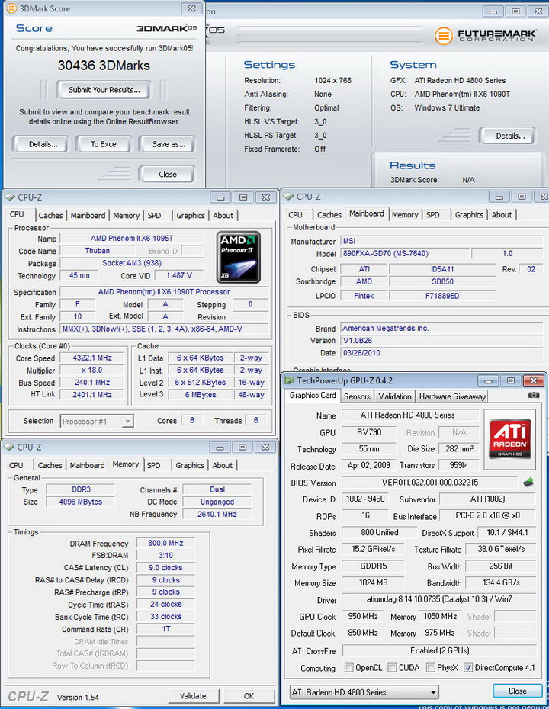Minimize the GPU-Z window
Screen dimensions: 549x709
tap(488, 381)
